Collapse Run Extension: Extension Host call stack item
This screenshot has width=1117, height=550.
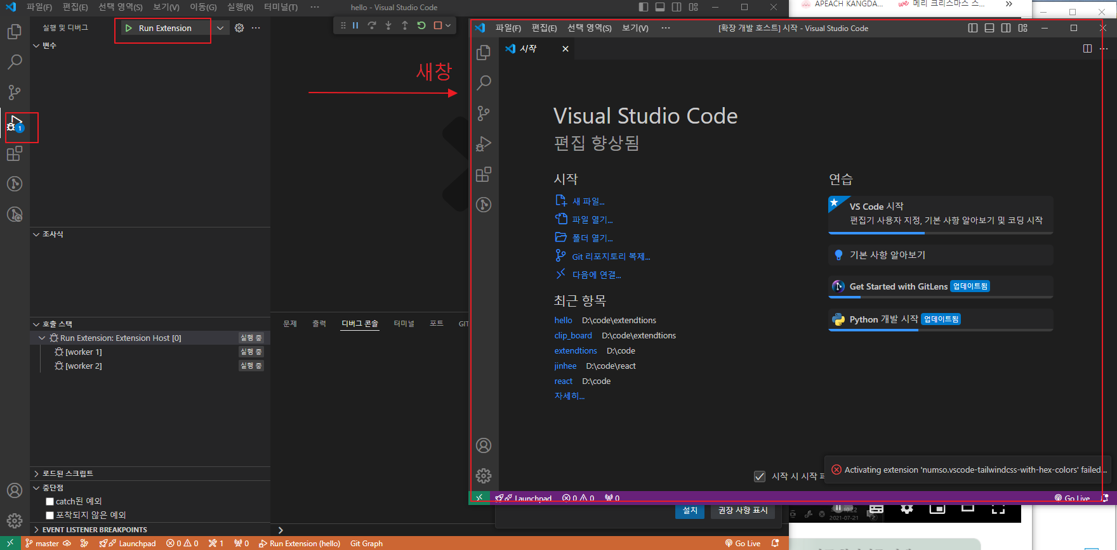point(42,338)
